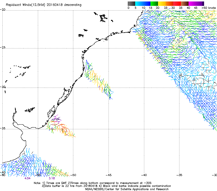Click the red 30–35 knots legend swatch
The height and width of the screenshot is (191, 217).
pyautogui.click(x=177, y=4)
